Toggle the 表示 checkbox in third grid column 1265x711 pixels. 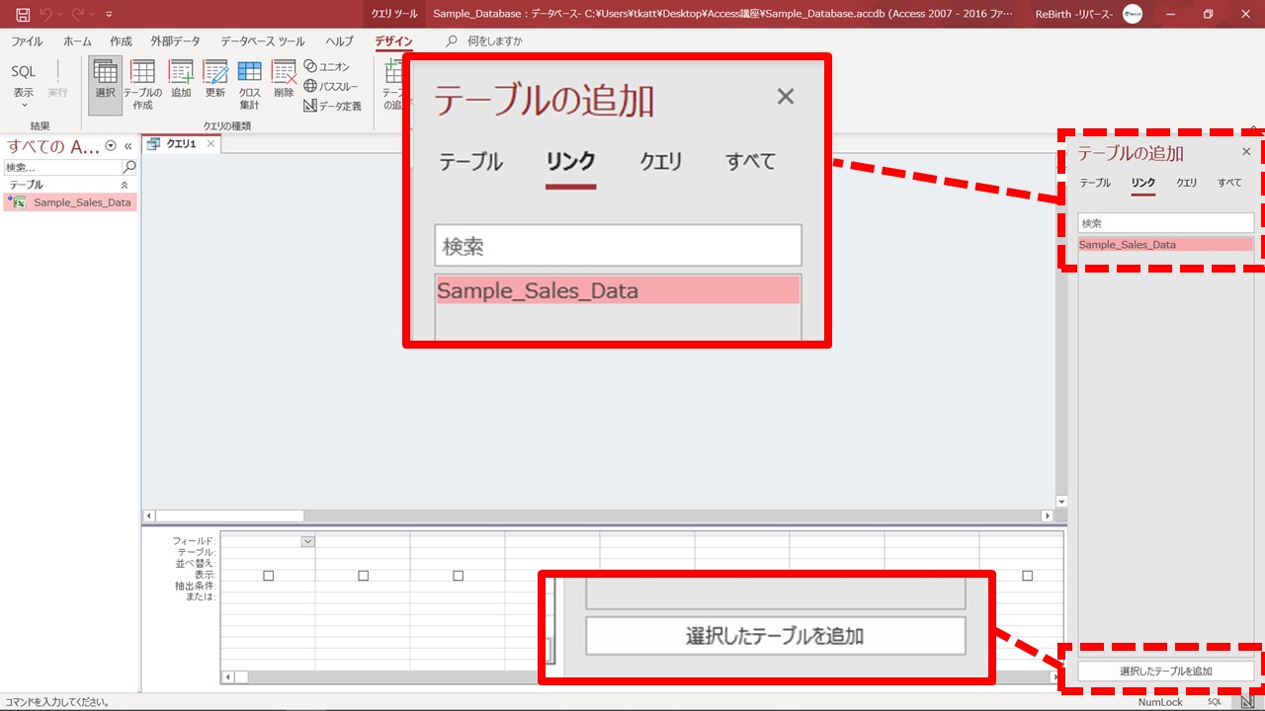coord(458,576)
